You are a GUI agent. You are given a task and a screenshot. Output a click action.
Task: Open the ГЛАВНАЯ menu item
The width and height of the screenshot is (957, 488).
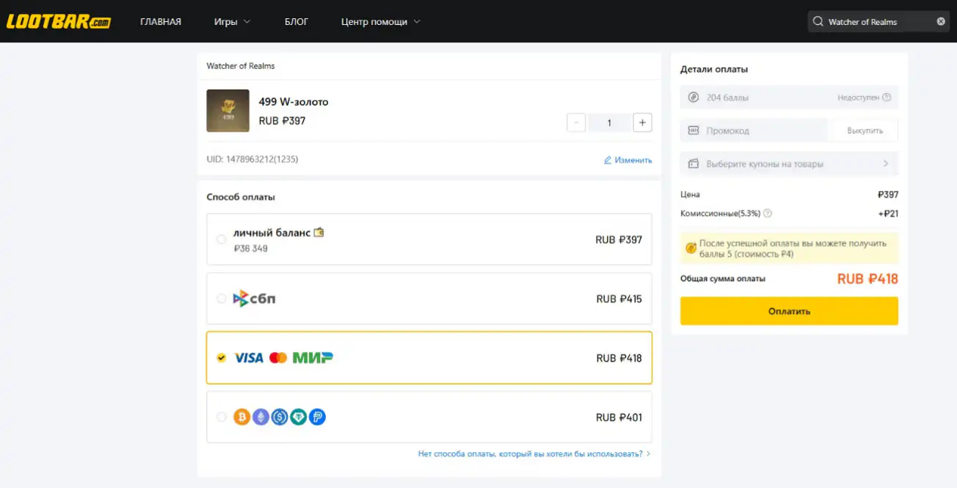[x=161, y=21]
